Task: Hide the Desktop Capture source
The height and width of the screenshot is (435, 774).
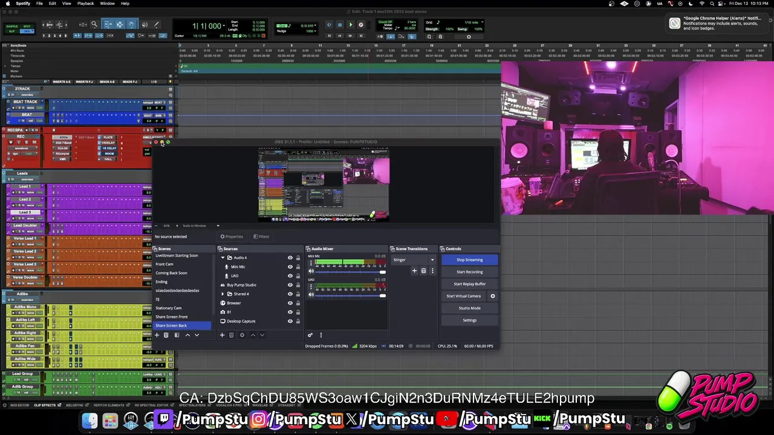Action: 290,321
